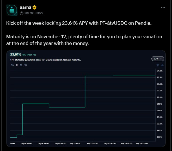Click the gold verified badge next to aarnâ
The width and height of the screenshot is (172, 151).
point(35,7)
